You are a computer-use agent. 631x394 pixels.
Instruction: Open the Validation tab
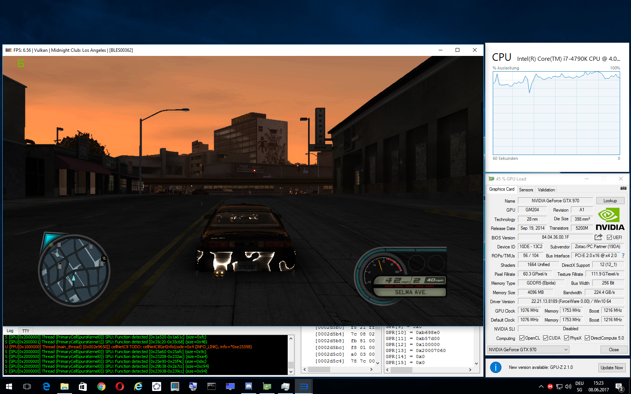(x=546, y=190)
